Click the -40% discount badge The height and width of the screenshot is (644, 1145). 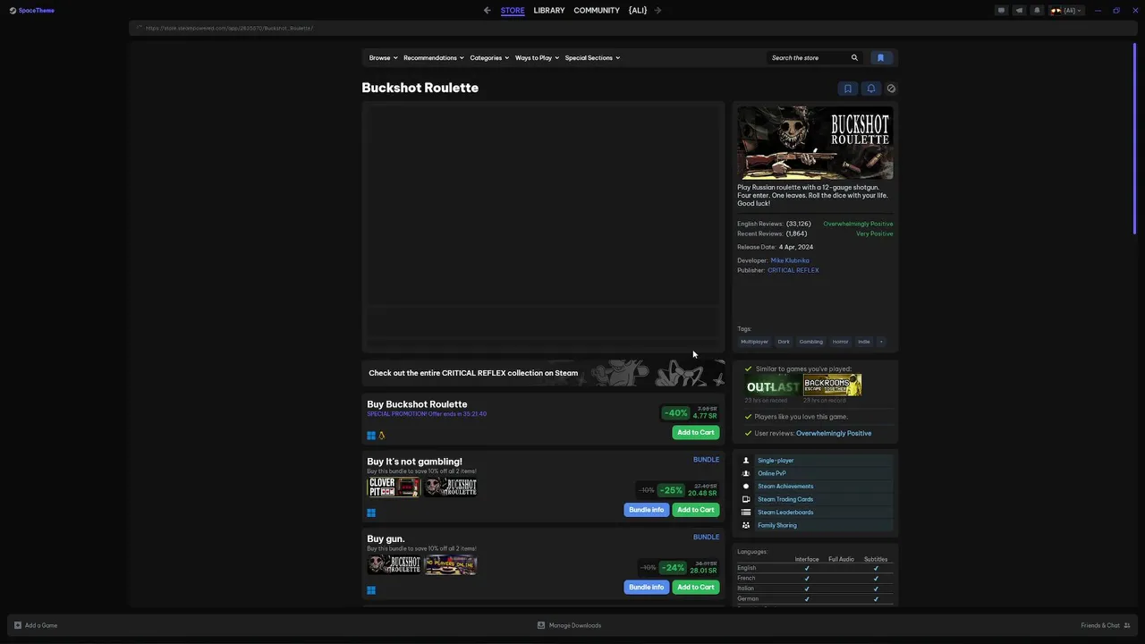(x=675, y=413)
